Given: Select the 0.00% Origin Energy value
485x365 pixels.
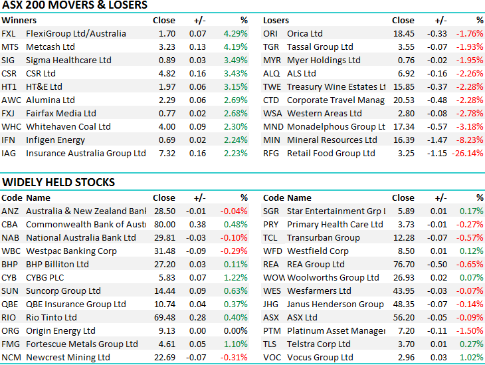Looking at the screenshot, I should (x=235, y=331).
